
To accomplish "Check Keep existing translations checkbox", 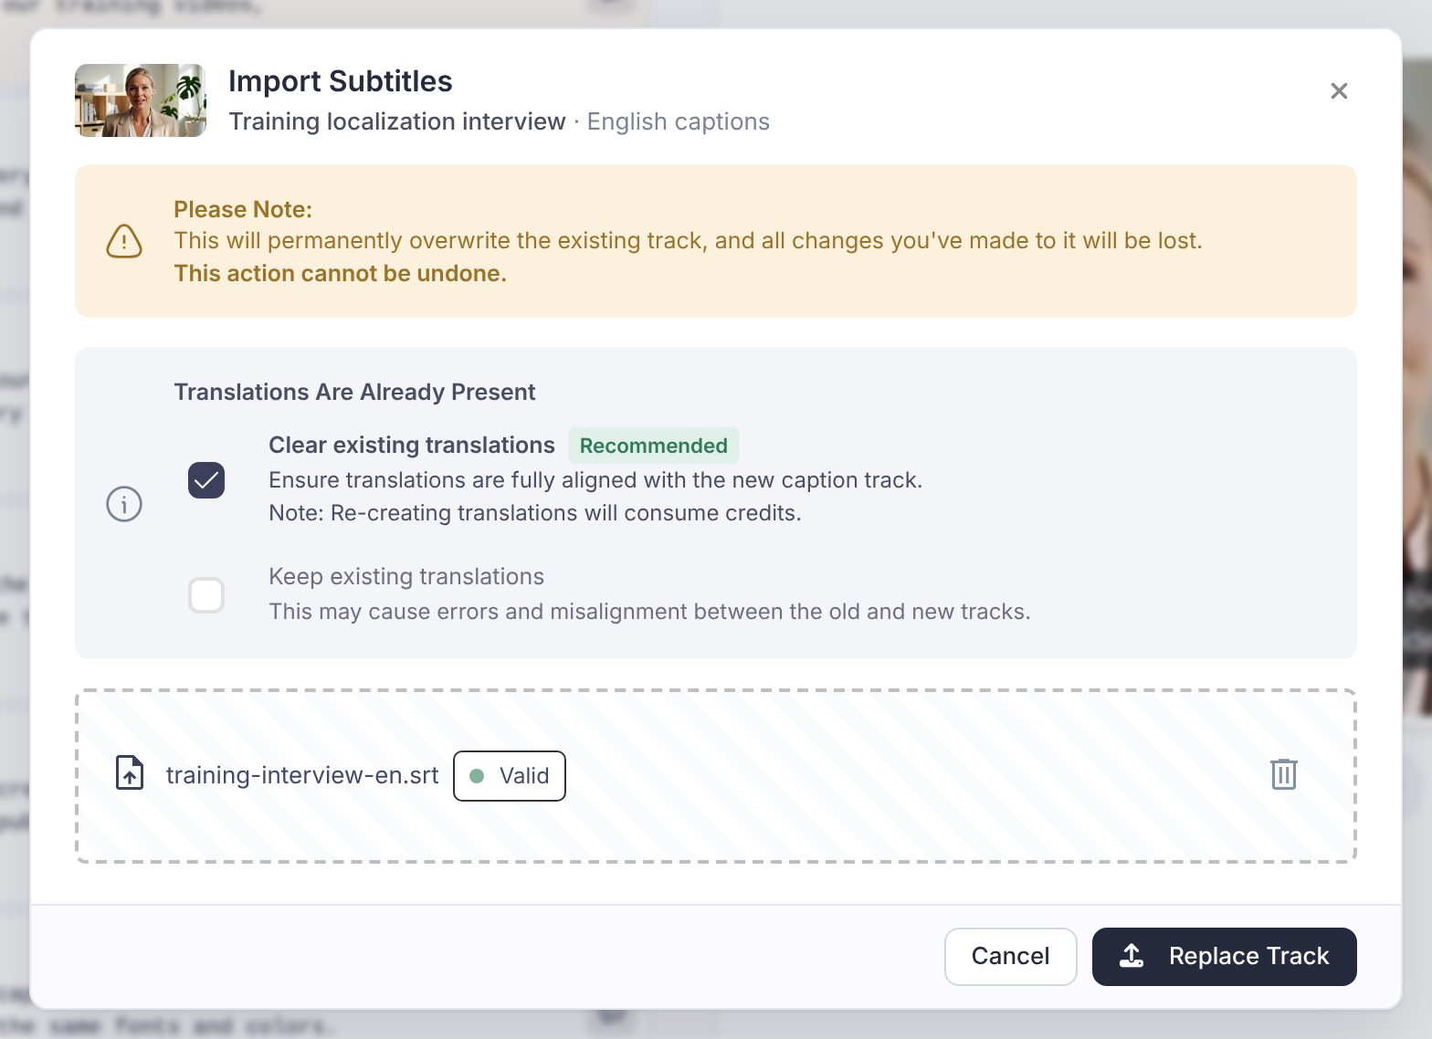I will 206,595.
